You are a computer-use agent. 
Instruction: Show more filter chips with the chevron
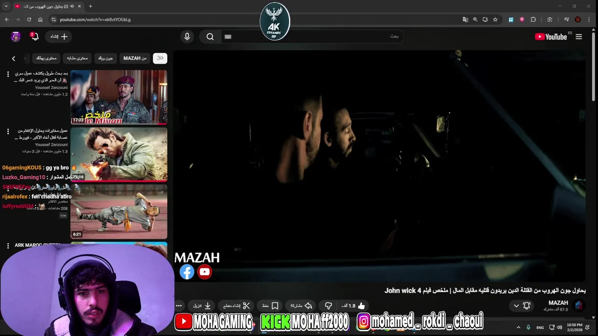point(14,58)
